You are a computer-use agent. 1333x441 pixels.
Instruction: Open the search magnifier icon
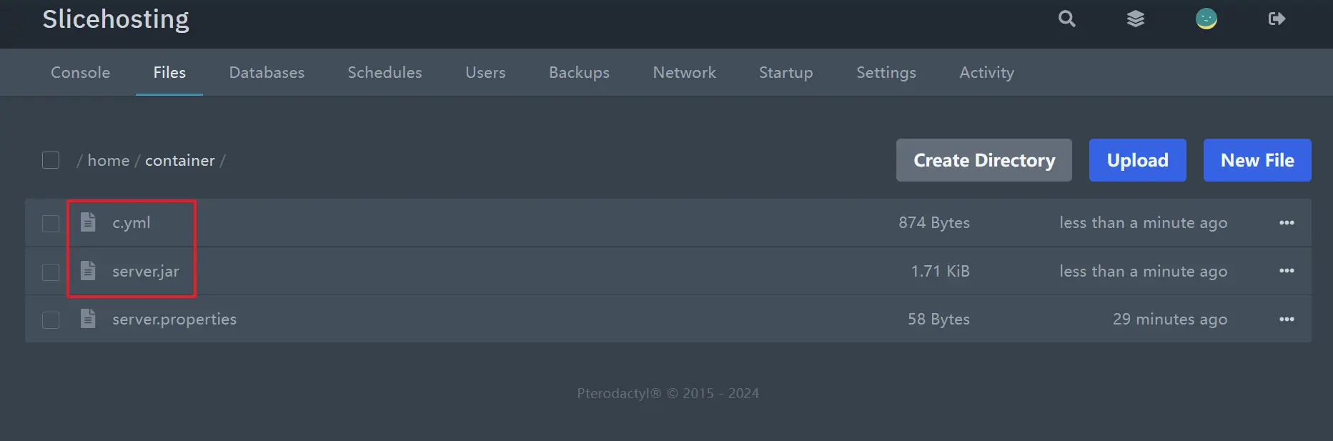(1066, 19)
